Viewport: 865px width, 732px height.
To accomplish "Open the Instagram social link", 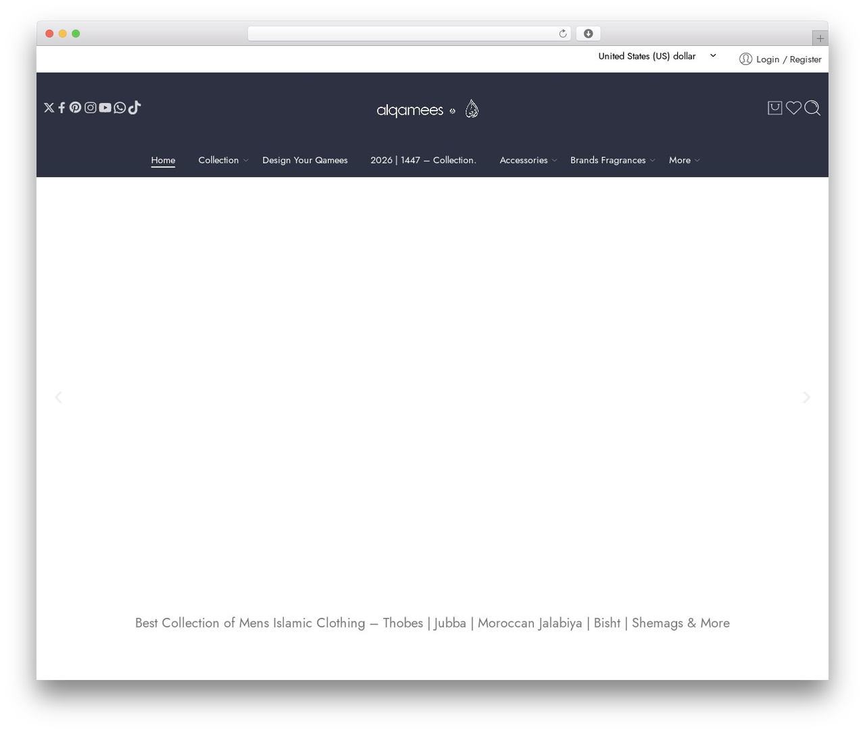I will click(x=90, y=107).
